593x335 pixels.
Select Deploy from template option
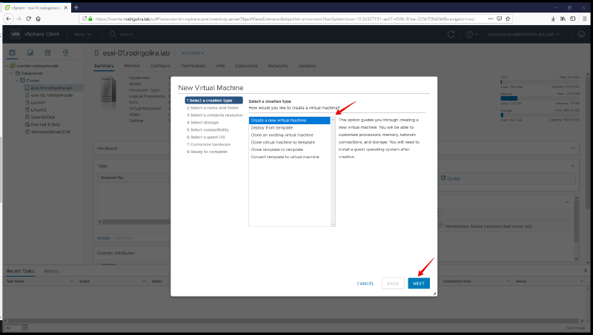click(x=272, y=127)
